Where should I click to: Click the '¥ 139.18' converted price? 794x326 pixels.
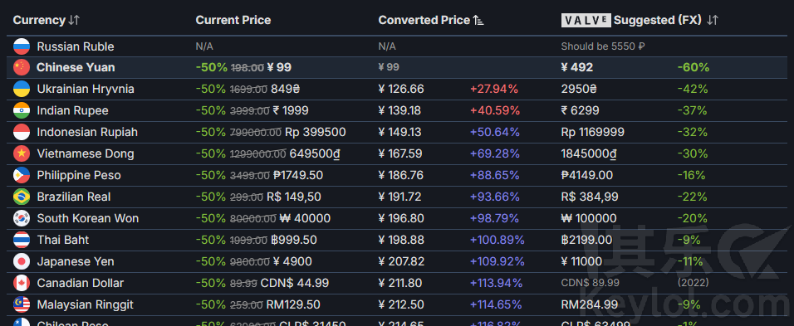click(401, 110)
